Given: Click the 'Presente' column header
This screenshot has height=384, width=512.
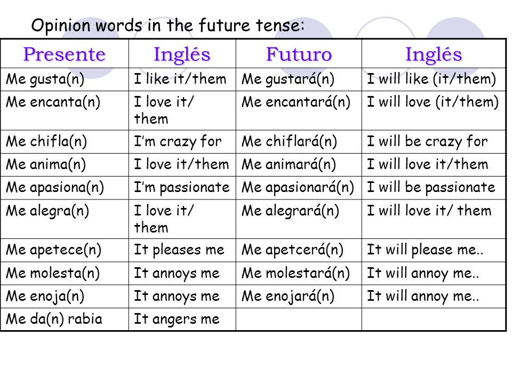Looking at the screenshot, I should [65, 54].
